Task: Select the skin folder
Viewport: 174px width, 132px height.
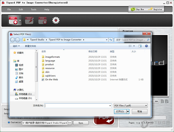Action: point(46,72)
